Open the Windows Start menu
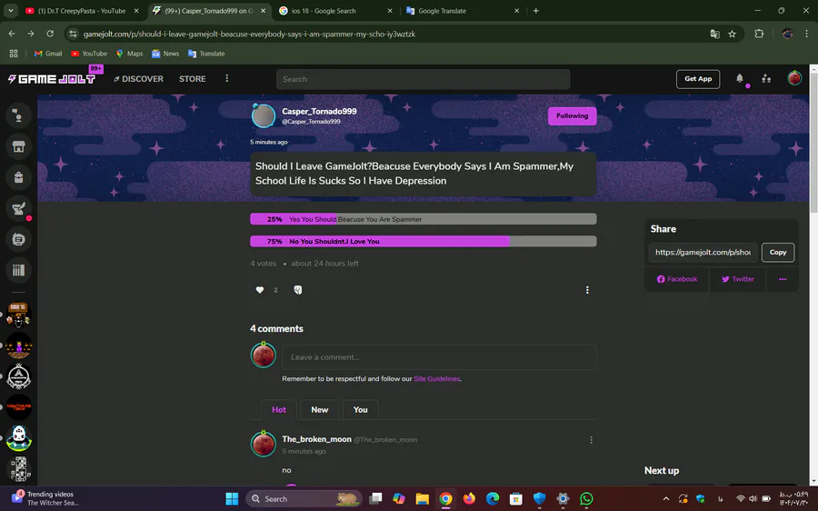Screen dimensions: 818x511 (x=232, y=498)
